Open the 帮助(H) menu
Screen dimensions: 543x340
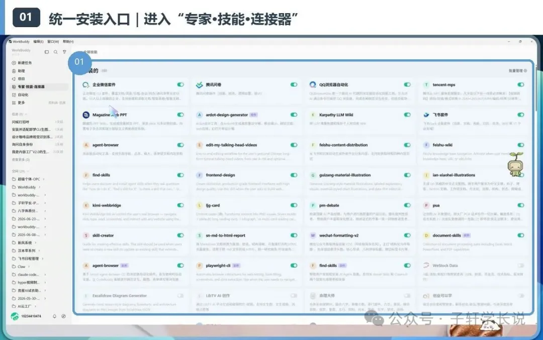point(68,42)
